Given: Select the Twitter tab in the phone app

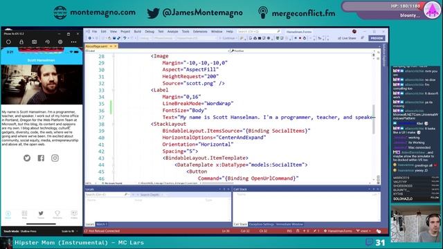Looking at the screenshot, I should click(x=41, y=214).
